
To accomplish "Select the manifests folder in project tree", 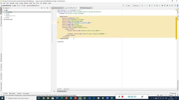I will 27,12.
